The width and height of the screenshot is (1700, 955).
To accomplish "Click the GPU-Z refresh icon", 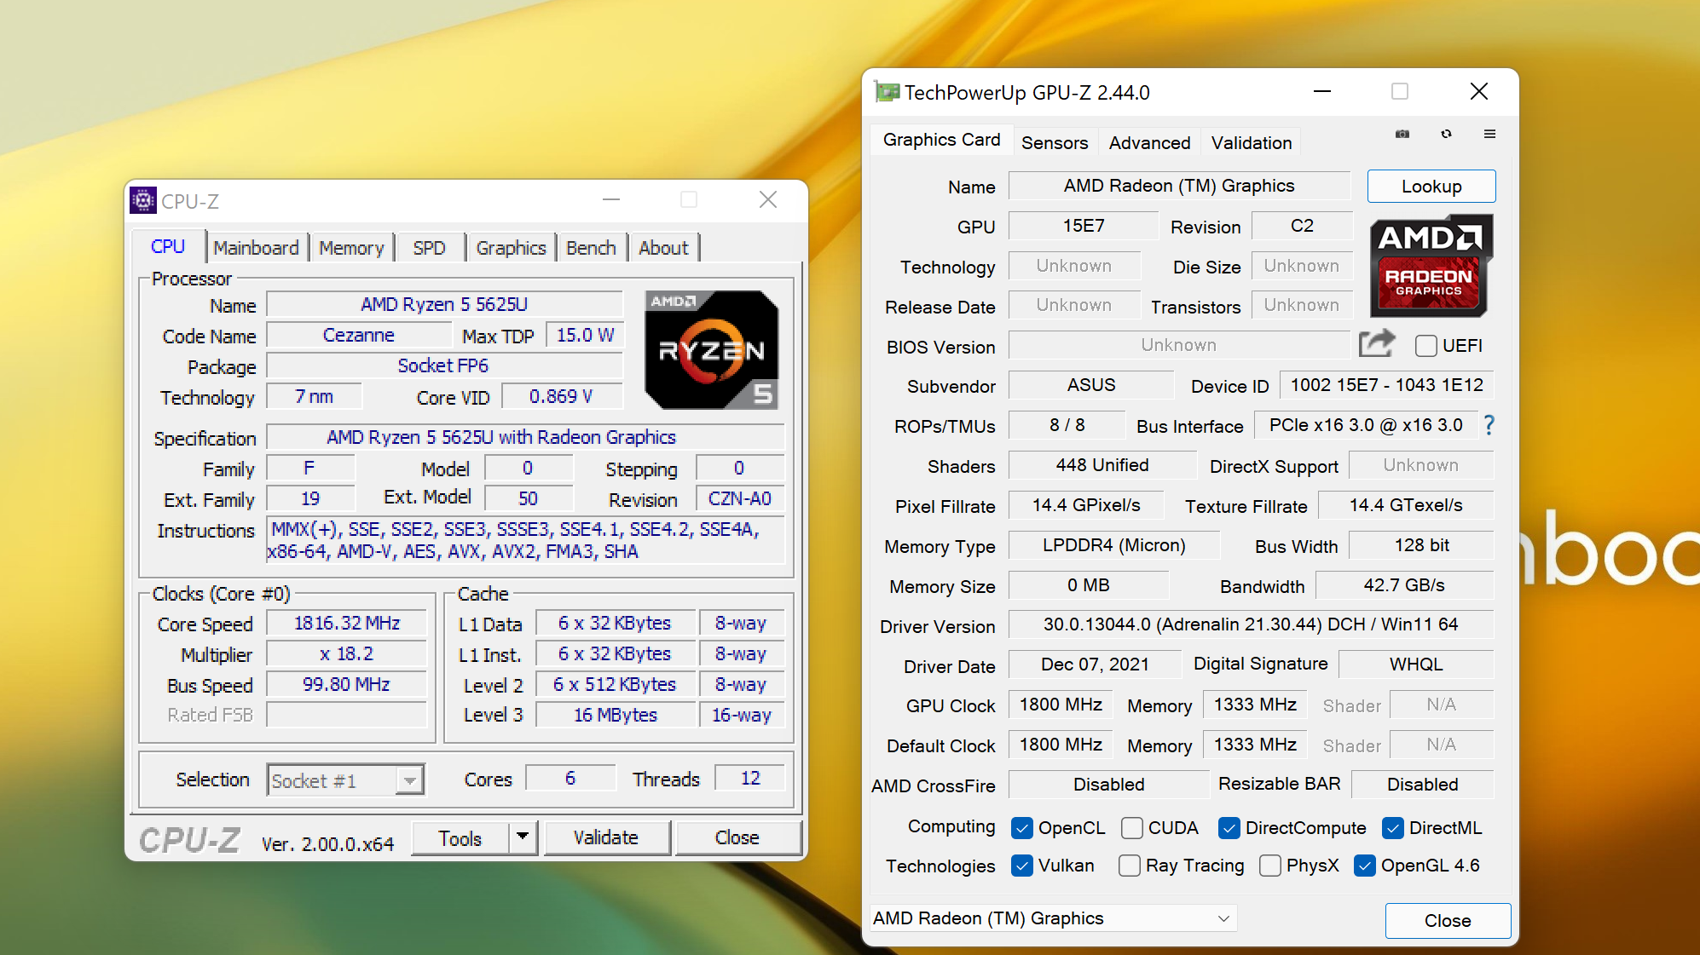I will coord(1446,134).
